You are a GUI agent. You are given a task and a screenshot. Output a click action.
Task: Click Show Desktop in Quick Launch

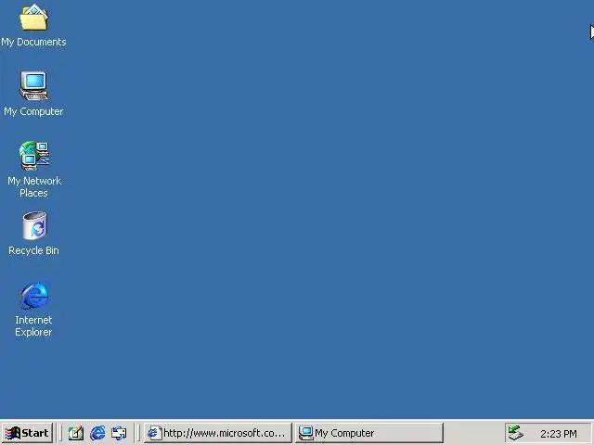coord(76,433)
